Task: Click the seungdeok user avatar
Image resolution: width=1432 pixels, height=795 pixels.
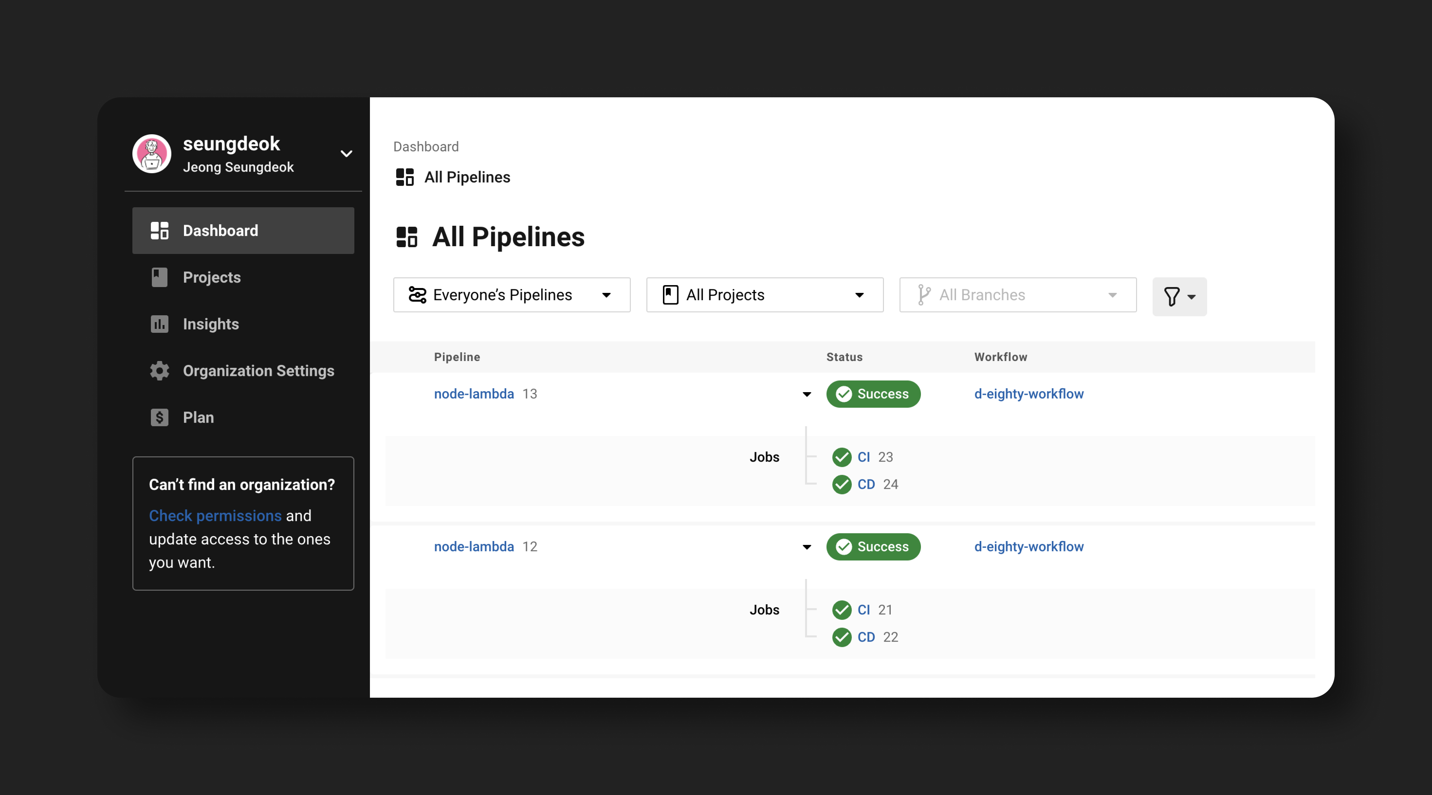Action: pyautogui.click(x=152, y=154)
